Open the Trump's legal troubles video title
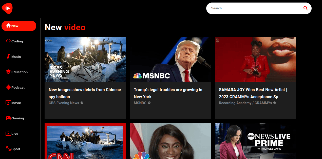322x159 pixels. [x=168, y=93]
